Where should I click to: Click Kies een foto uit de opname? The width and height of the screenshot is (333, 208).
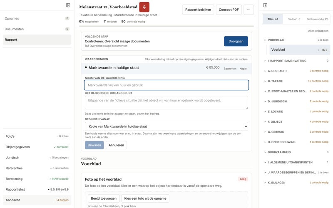(x=145, y=198)
